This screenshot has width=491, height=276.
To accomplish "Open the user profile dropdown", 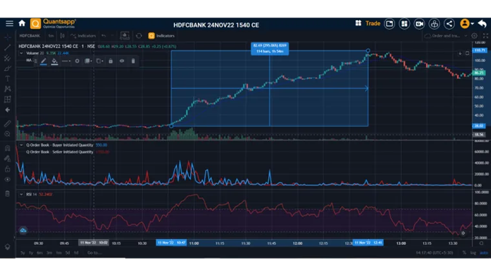I will click(466, 23).
